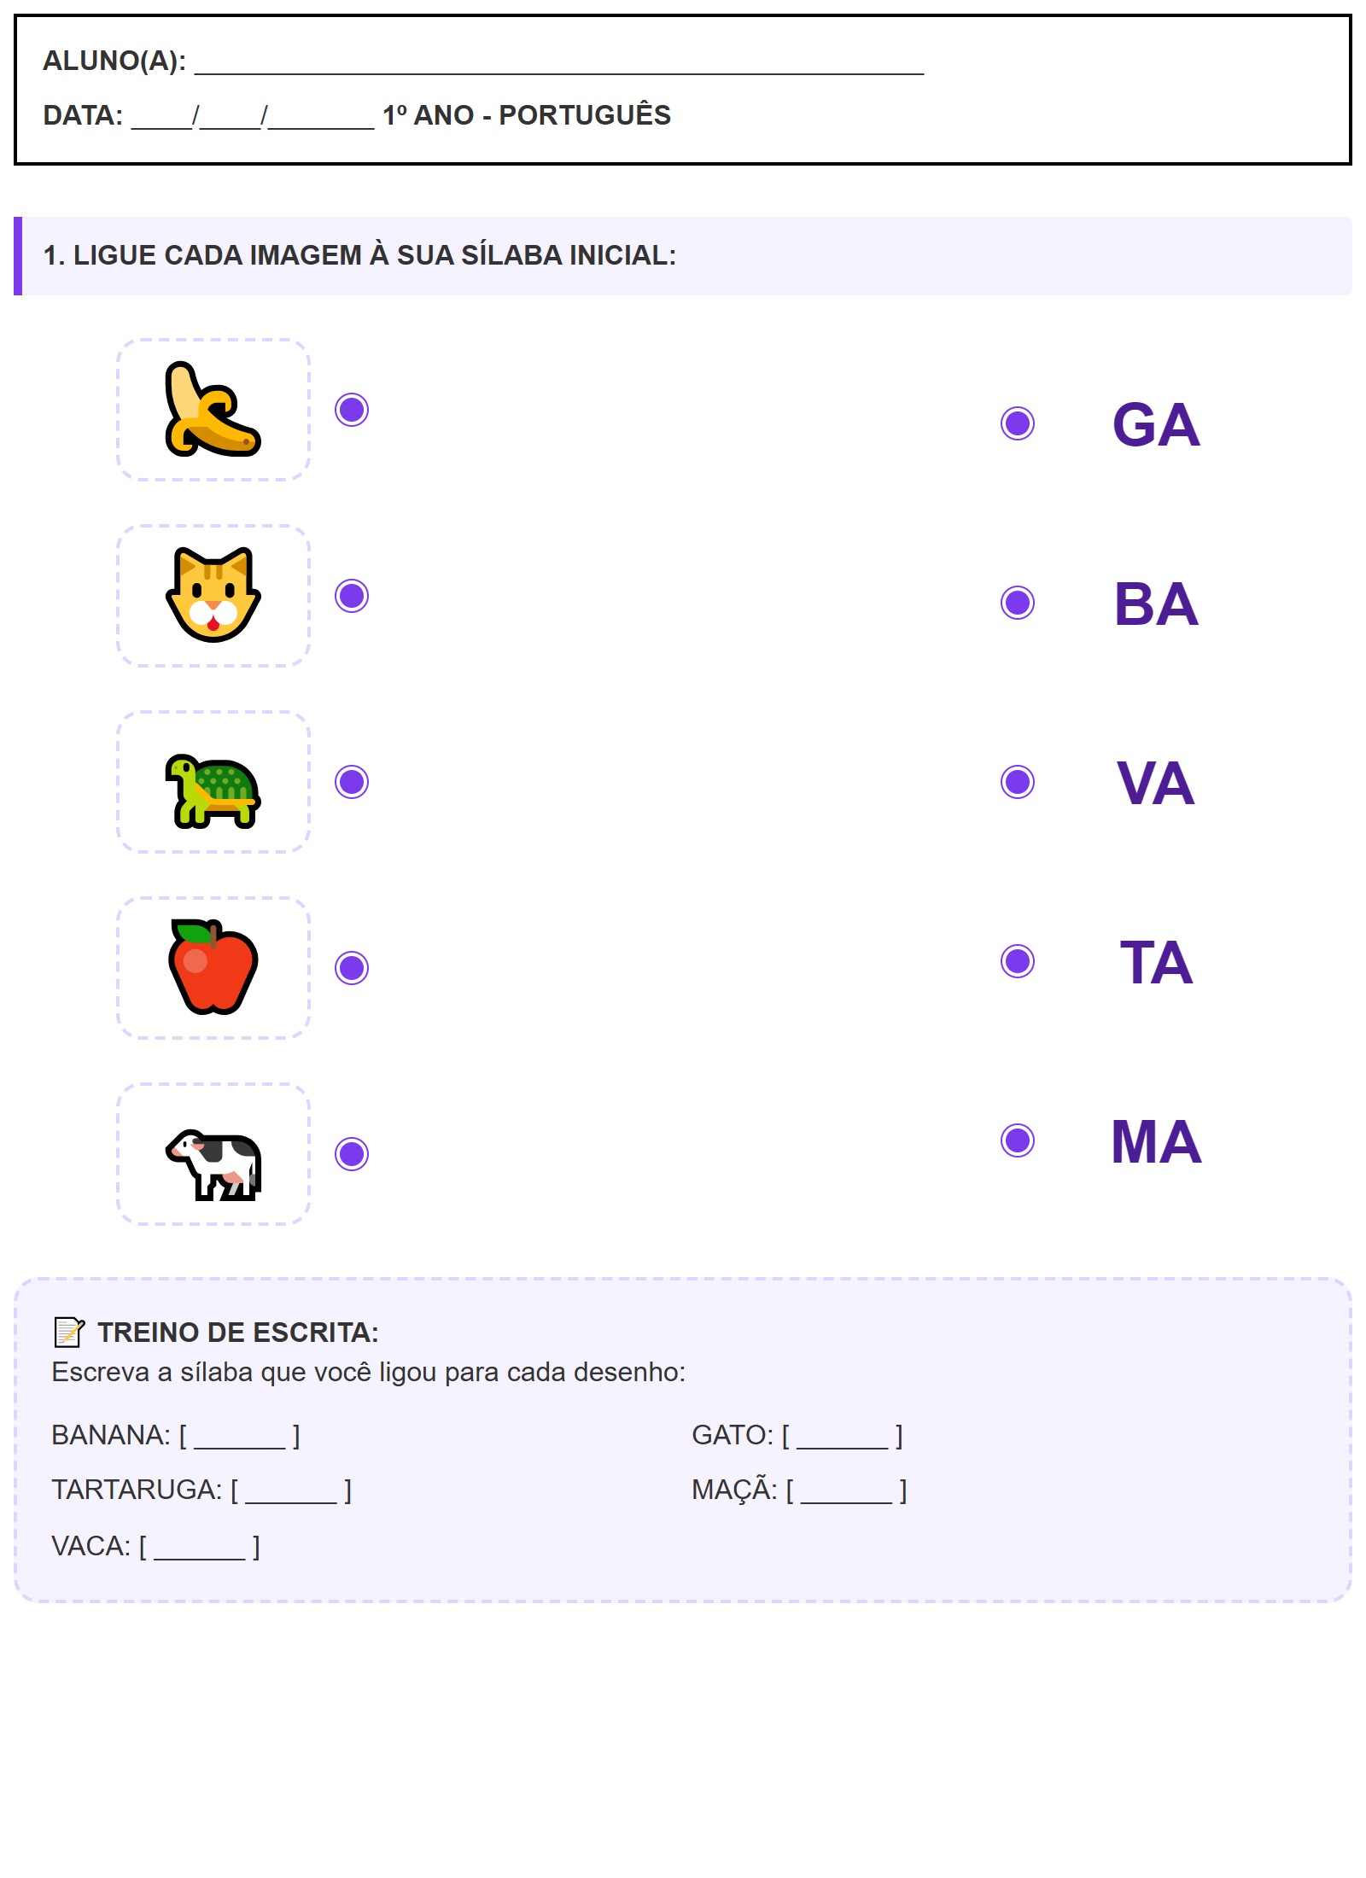
Task: Click the syllable TA
Action: click(x=1156, y=963)
